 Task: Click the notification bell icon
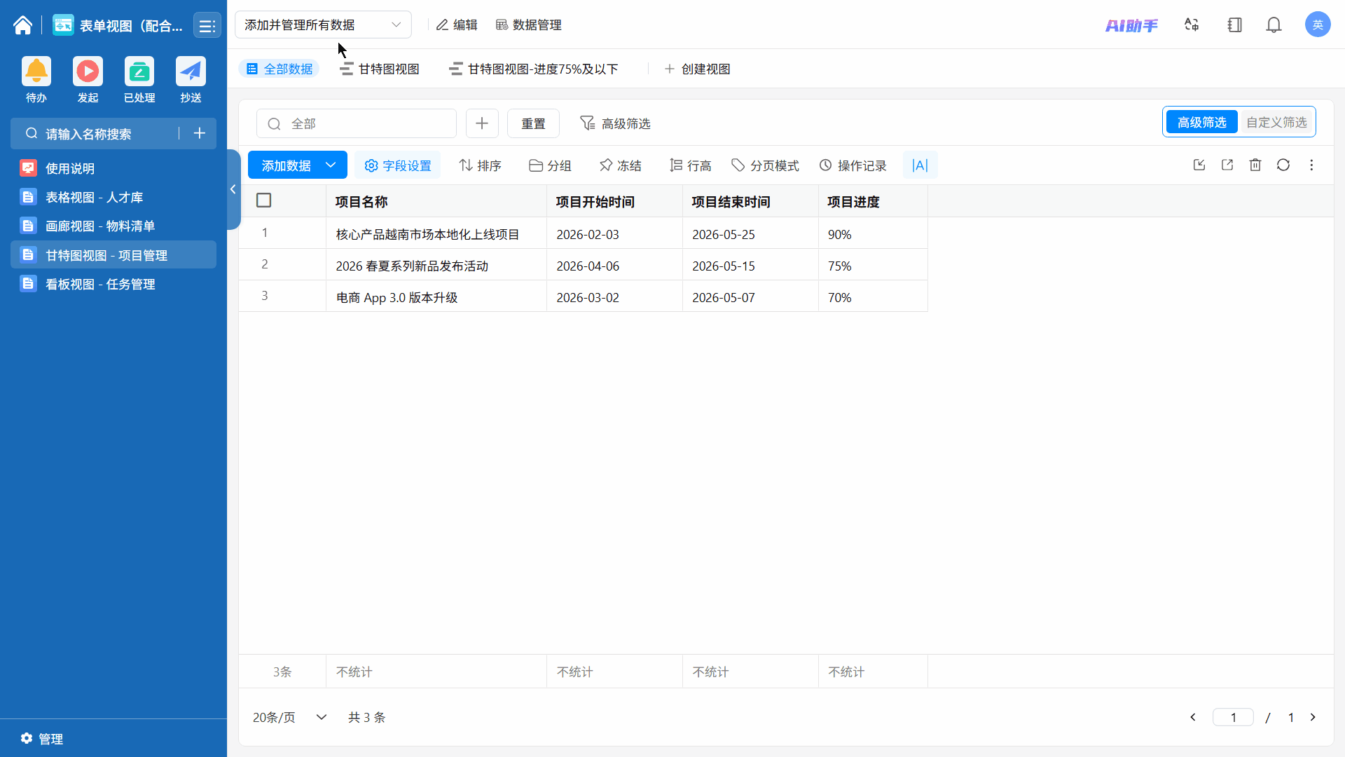[x=1274, y=25]
